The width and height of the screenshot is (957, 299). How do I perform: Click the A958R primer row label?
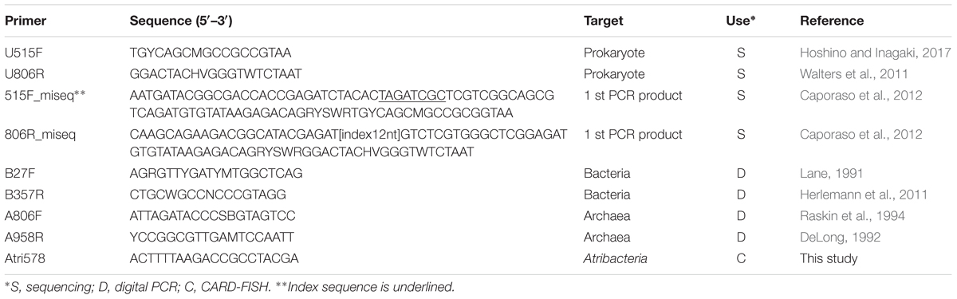pyautogui.click(x=23, y=239)
